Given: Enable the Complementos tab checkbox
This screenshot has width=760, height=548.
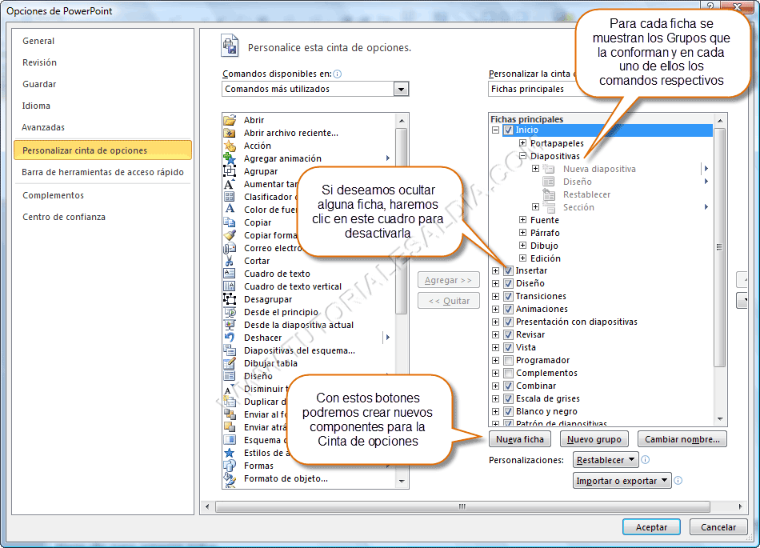Looking at the screenshot, I should [x=508, y=373].
